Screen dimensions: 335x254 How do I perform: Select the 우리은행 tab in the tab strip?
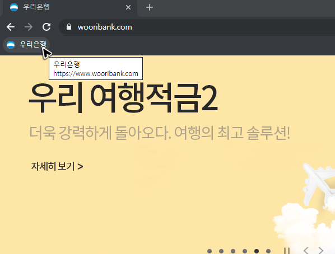tap(69, 8)
